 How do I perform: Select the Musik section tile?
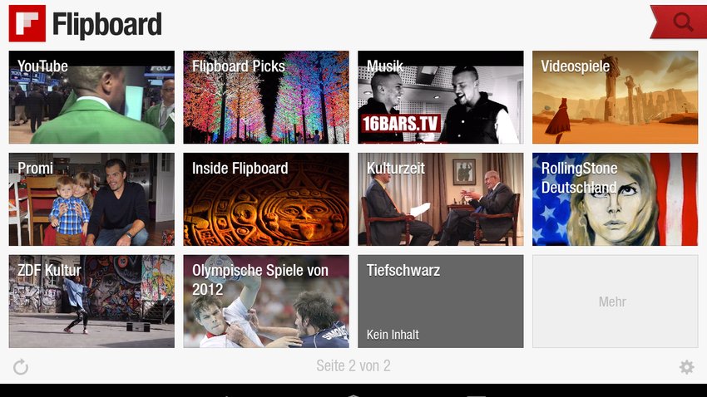point(441,97)
